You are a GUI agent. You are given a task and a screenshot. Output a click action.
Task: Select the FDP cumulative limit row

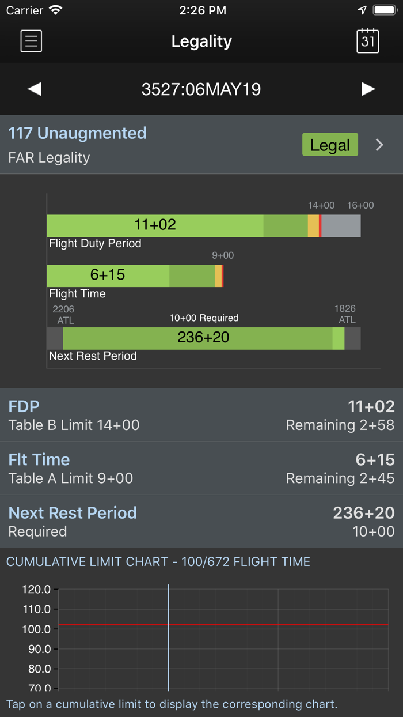click(201, 415)
